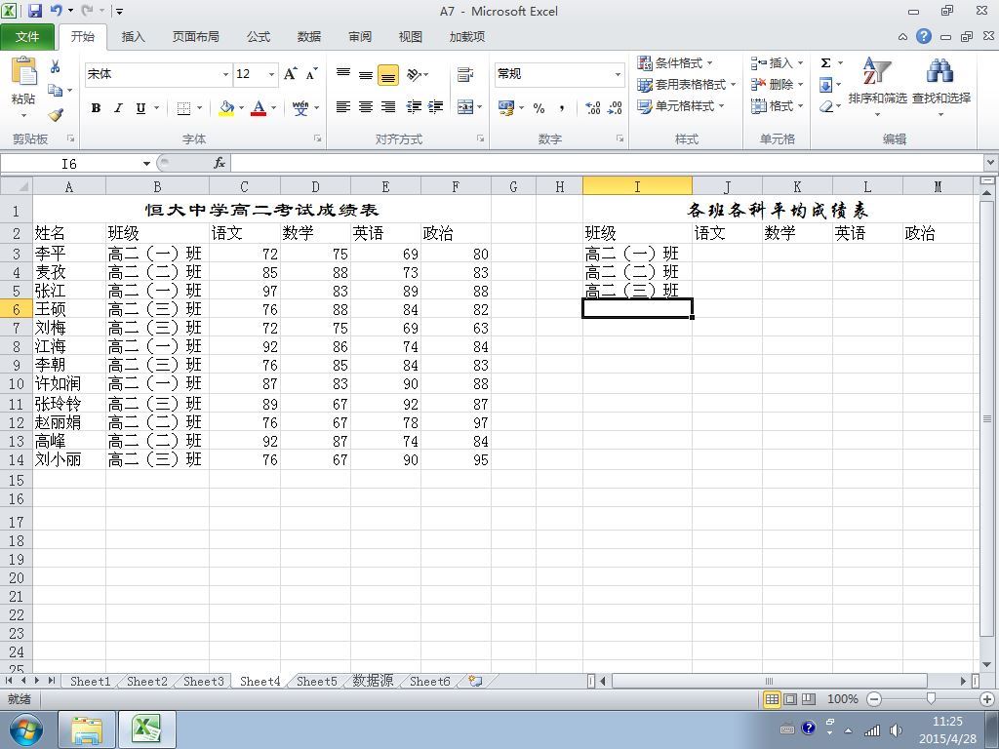This screenshot has width=999, height=749.
Task: Toggle bold formatting
Action: pyautogui.click(x=96, y=108)
